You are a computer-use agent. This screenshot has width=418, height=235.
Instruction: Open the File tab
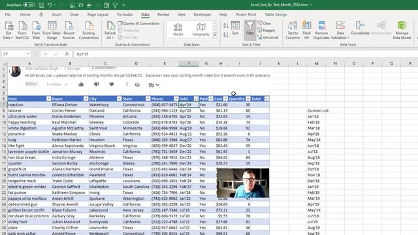8,14
